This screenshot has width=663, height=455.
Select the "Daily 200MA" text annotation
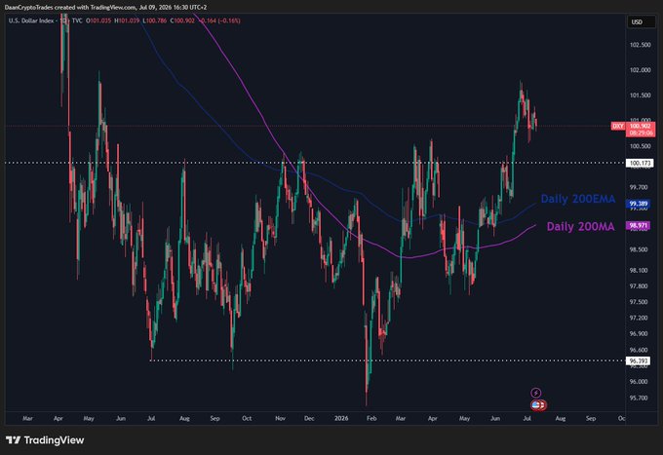pyautogui.click(x=580, y=226)
